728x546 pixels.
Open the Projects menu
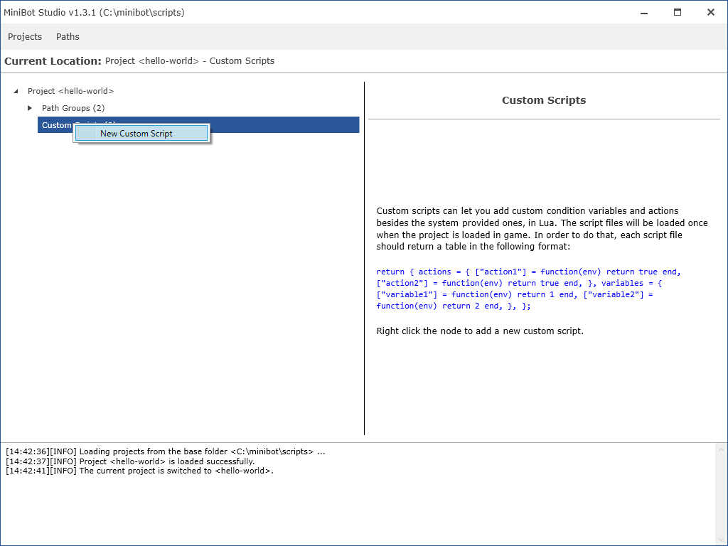pyautogui.click(x=25, y=37)
